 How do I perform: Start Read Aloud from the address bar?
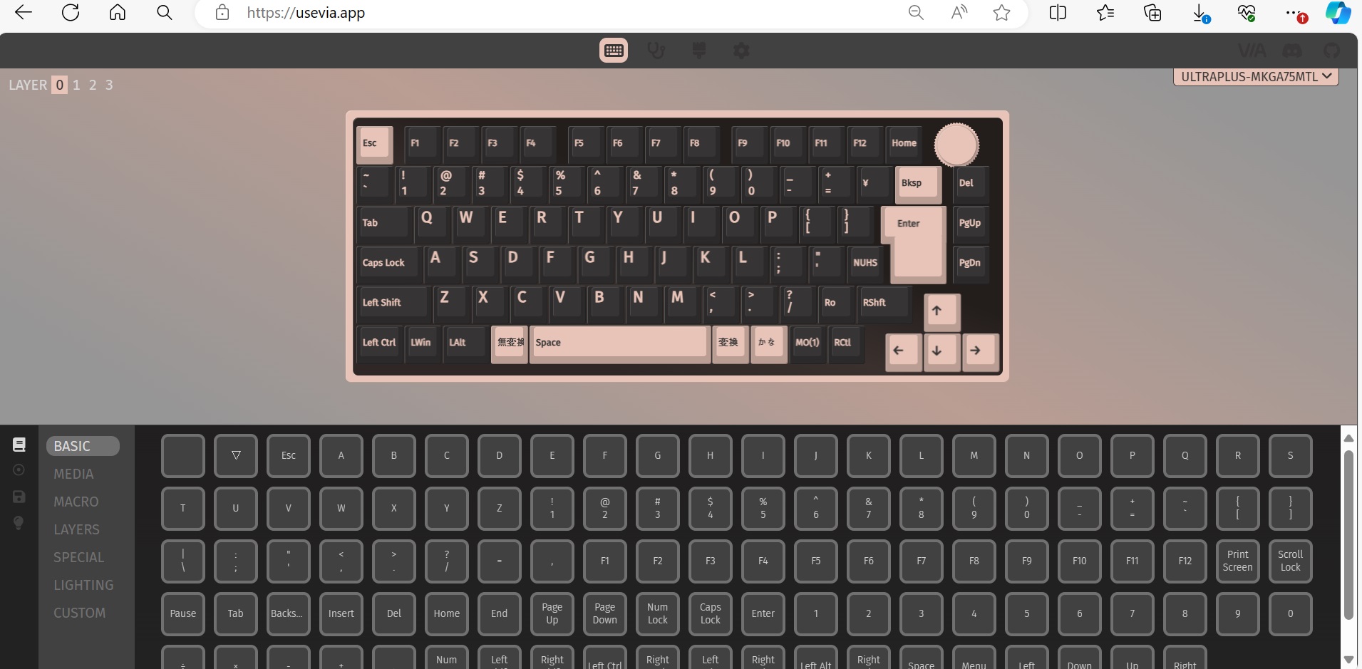point(959,13)
